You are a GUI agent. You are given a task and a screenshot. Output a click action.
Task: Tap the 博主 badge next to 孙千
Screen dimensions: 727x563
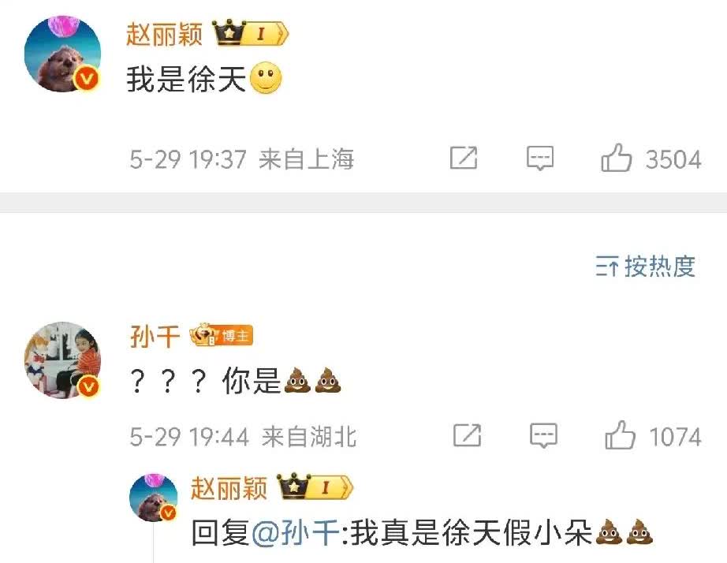click(x=221, y=334)
